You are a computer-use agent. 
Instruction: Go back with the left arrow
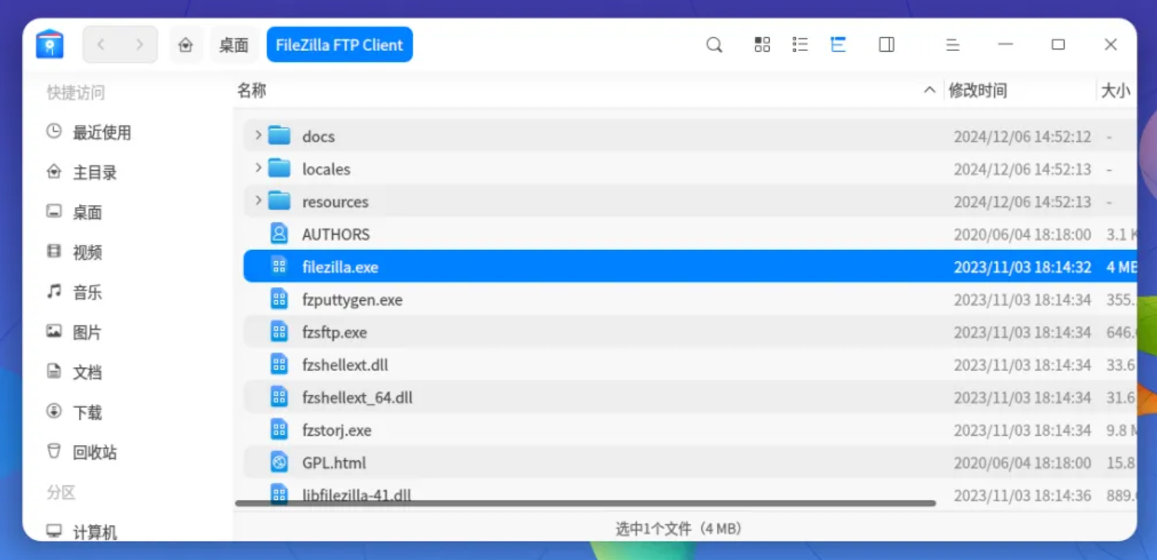tap(101, 45)
